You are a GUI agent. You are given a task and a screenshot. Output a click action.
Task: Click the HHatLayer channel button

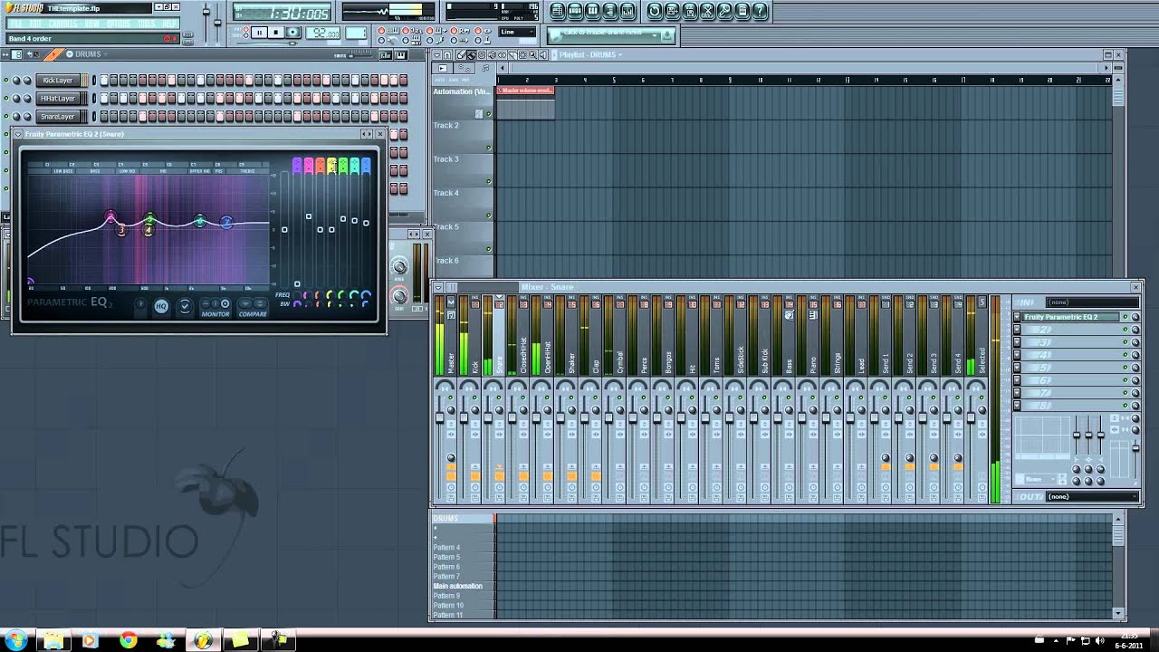[x=58, y=99]
